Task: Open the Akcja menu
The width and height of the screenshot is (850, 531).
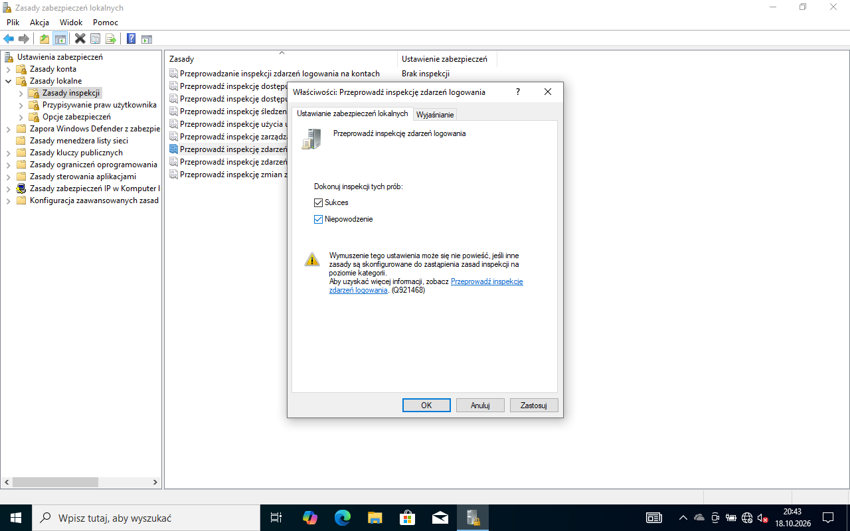Action: coord(39,23)
